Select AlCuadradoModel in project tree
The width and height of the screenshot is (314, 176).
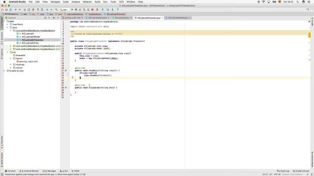tap(31, 37)
